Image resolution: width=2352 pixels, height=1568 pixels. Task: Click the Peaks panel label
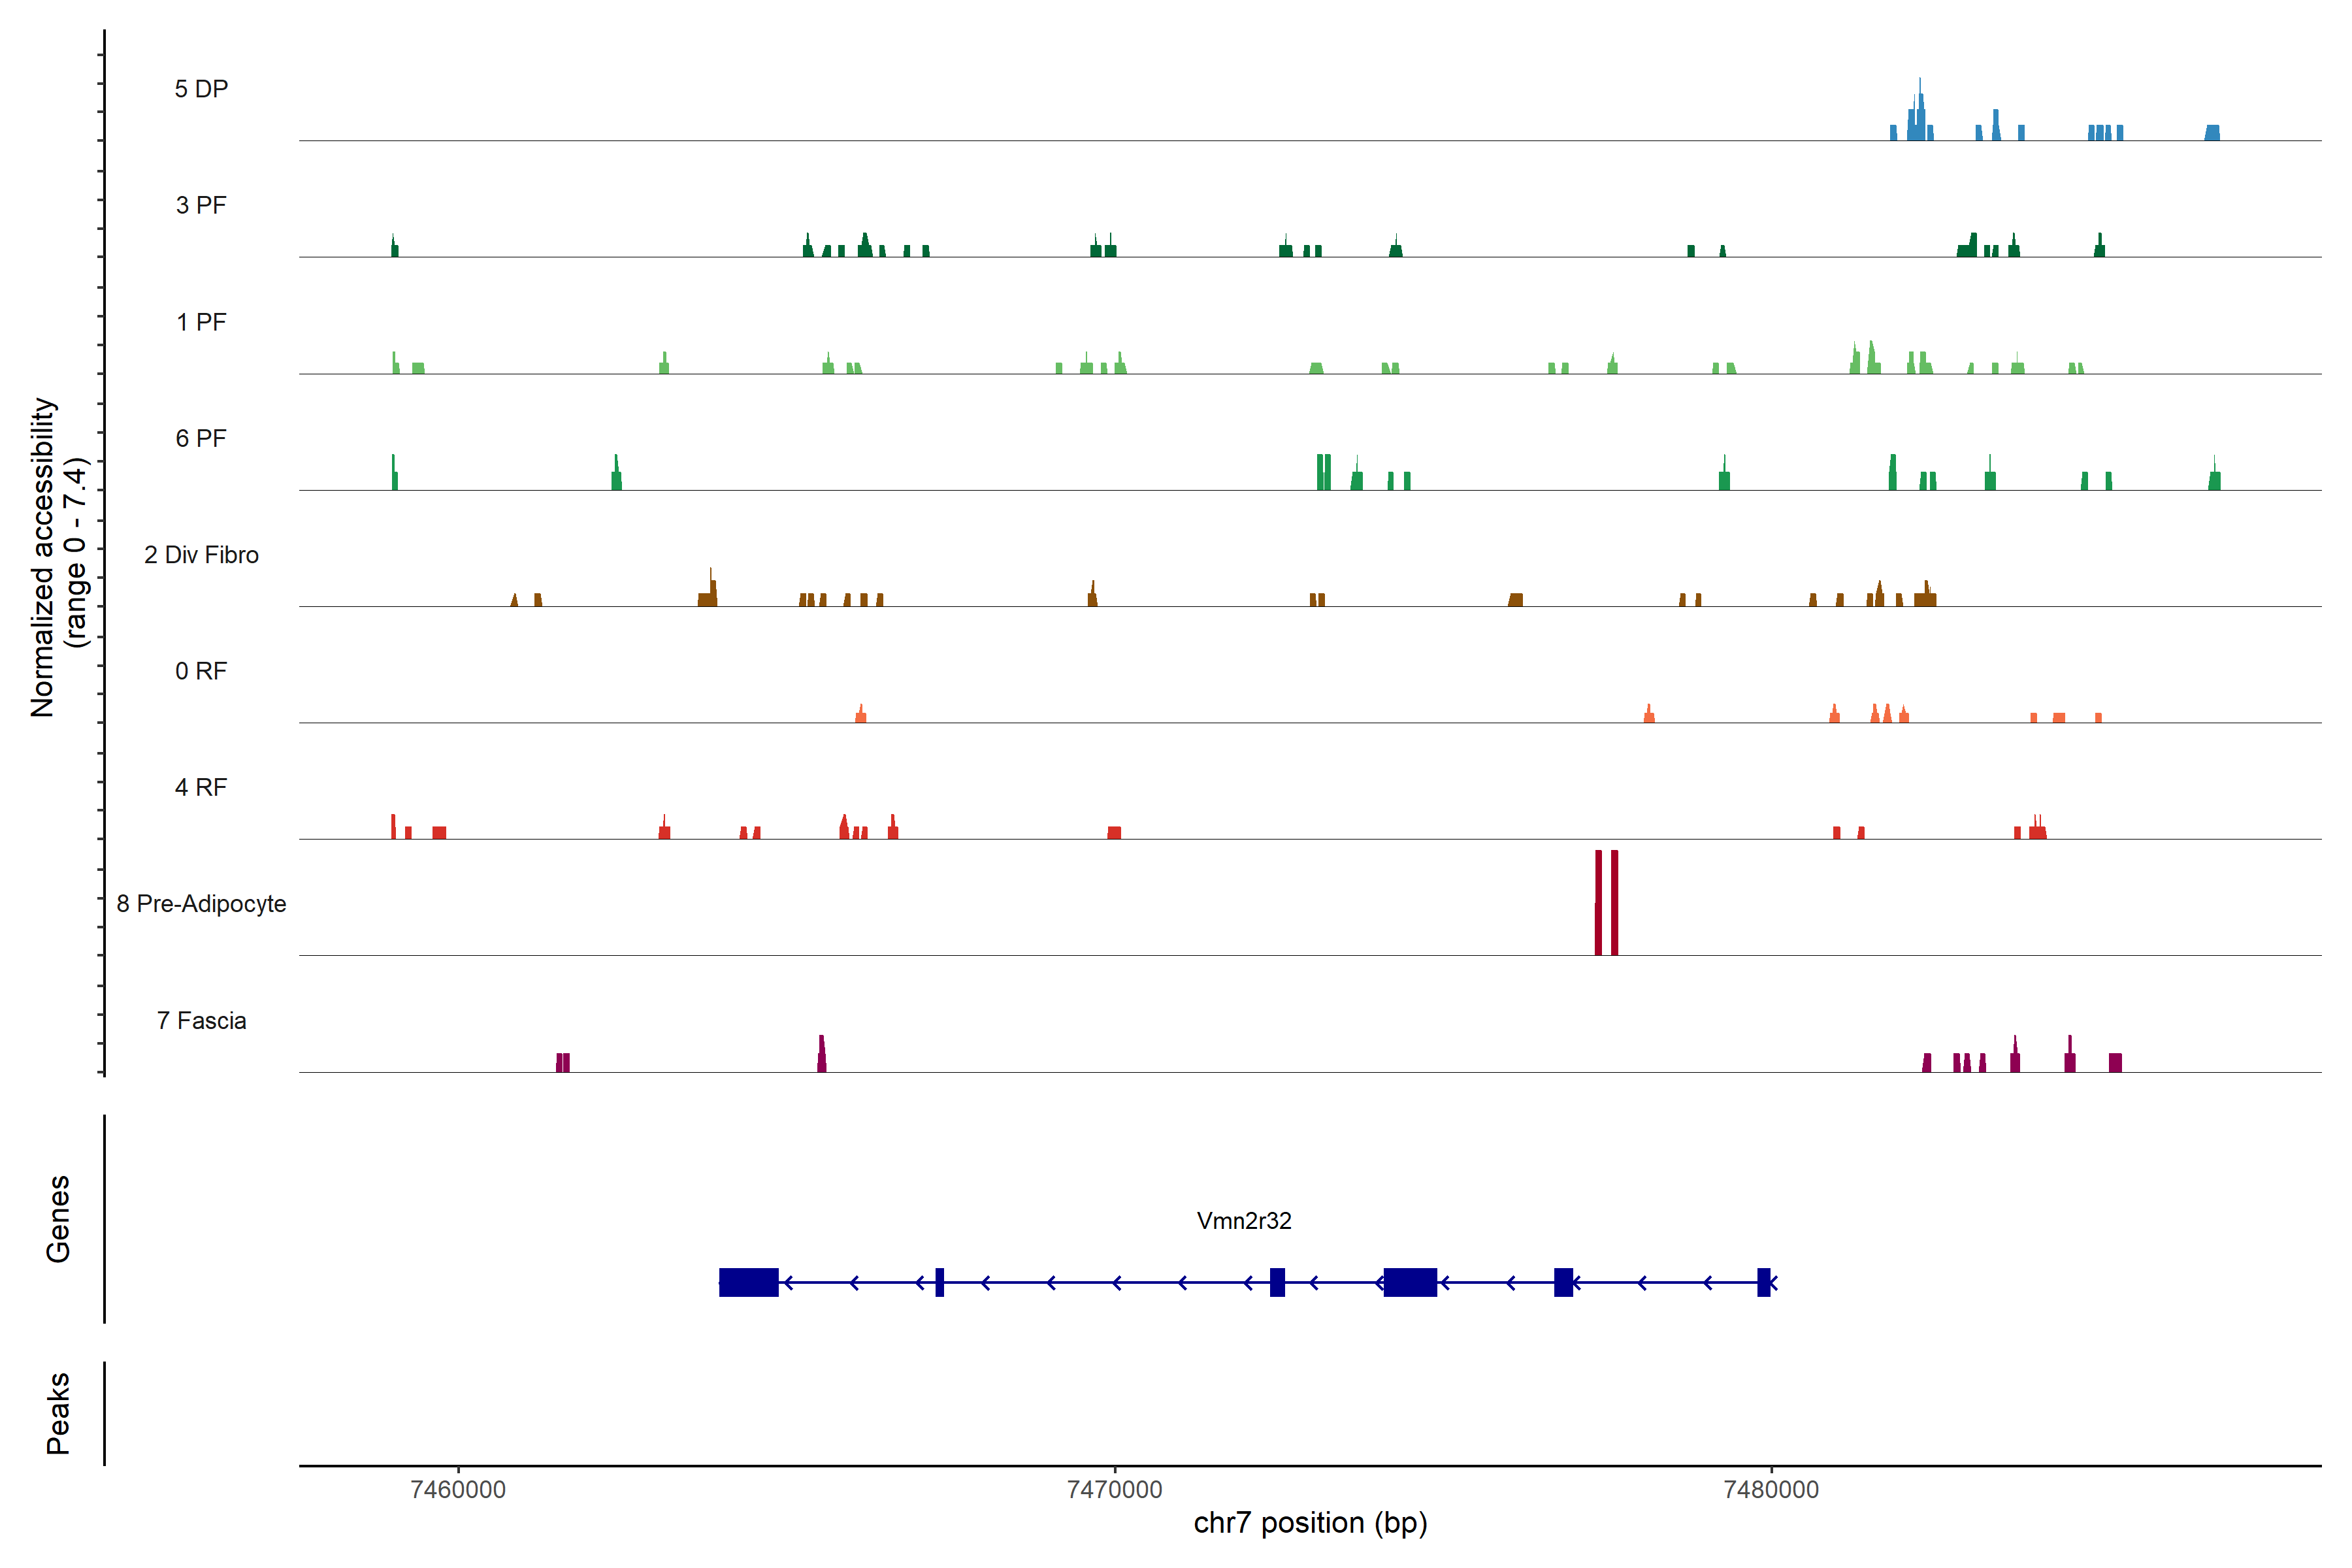pyautogui.click(x=58, y=1413)
